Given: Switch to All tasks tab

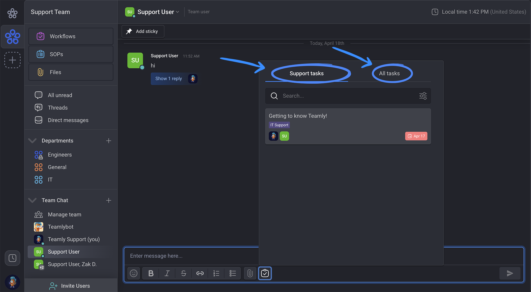Looking at the screenshot, I should pos(389,73).
